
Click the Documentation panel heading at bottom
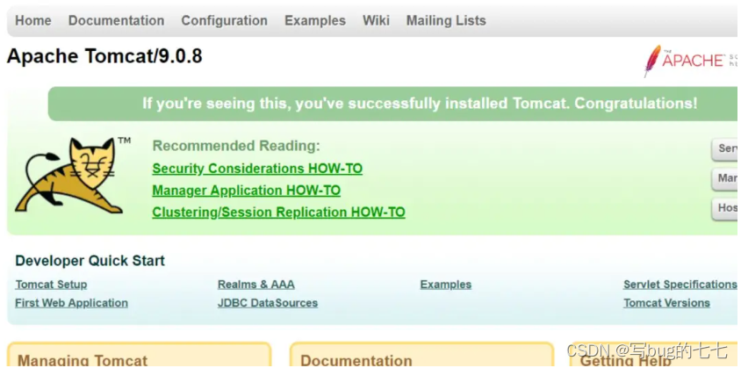(356, 360)
